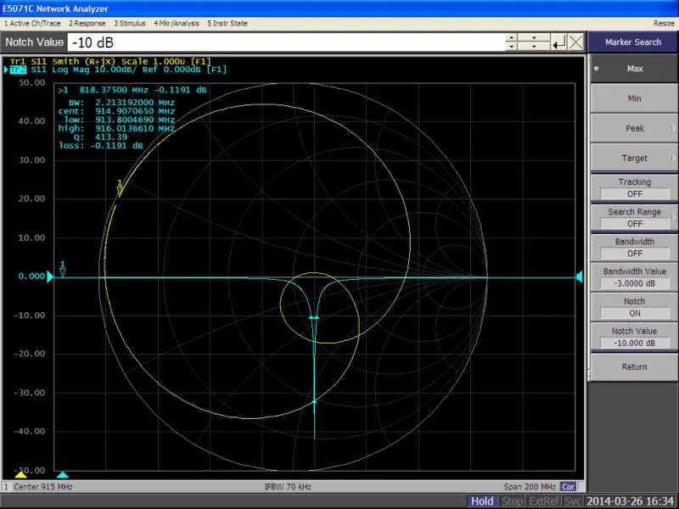The width and height of the screenshot is (679, 509).
Task: Expand the Search Range submenu
Action: click(x=634, y=218)
